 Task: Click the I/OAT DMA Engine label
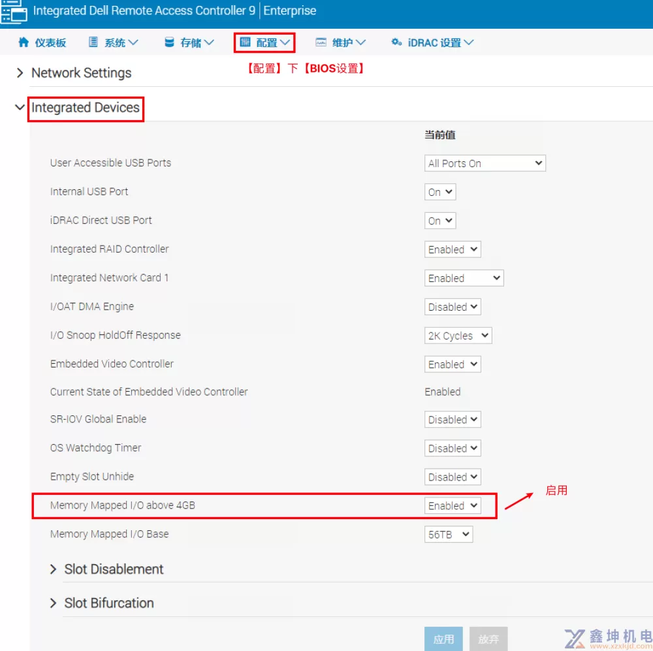[x=91, y=306]
